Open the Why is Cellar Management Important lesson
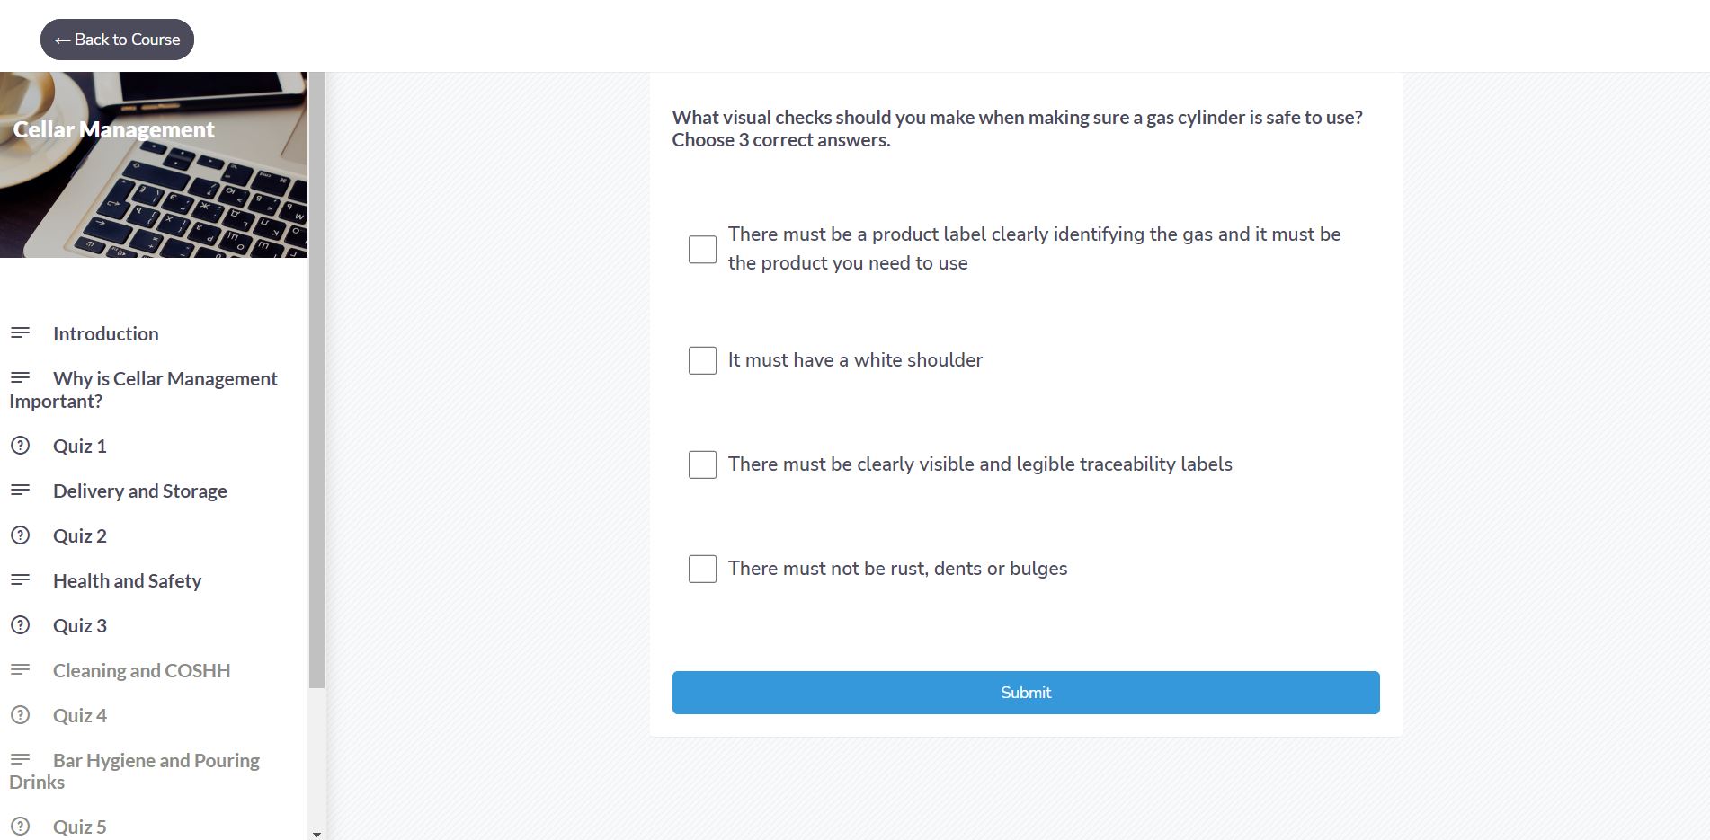The image size is (1710, 840). (144, 390)
